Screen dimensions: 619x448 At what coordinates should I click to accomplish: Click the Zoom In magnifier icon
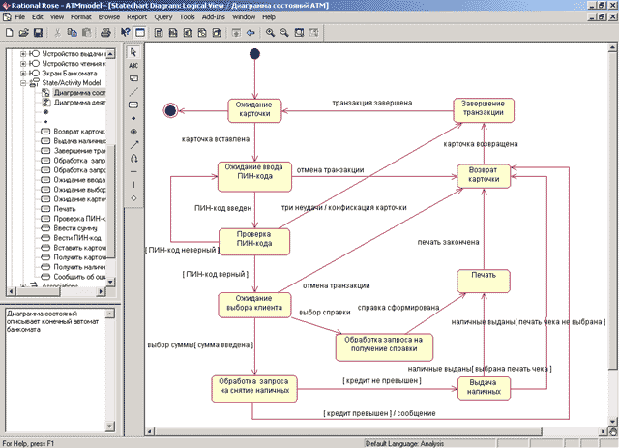tap(270, 32)
